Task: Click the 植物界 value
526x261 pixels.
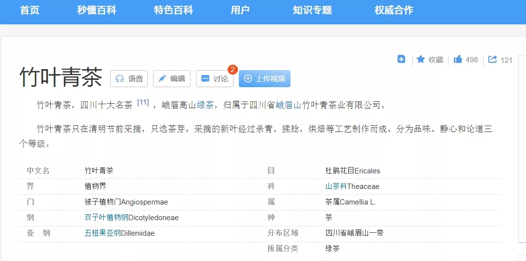Action: tap(95, 186)
